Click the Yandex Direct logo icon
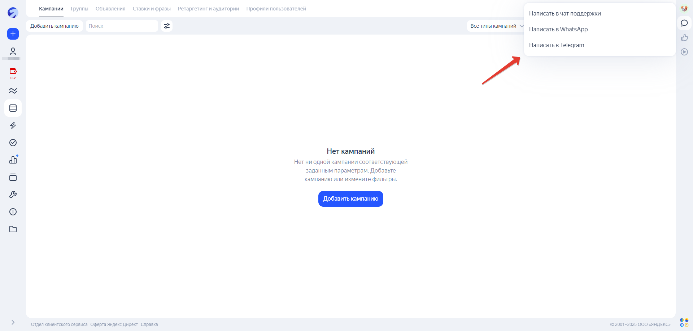The width and height of the screenshot is (693, 331). tap(13, 13)
